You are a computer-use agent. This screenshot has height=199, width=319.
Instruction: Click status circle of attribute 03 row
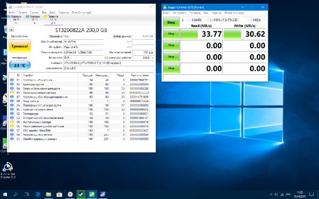(x=12, y=84)
